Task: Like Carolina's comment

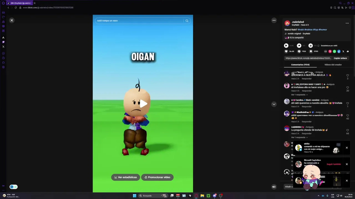Action: (x=348, y=103)
